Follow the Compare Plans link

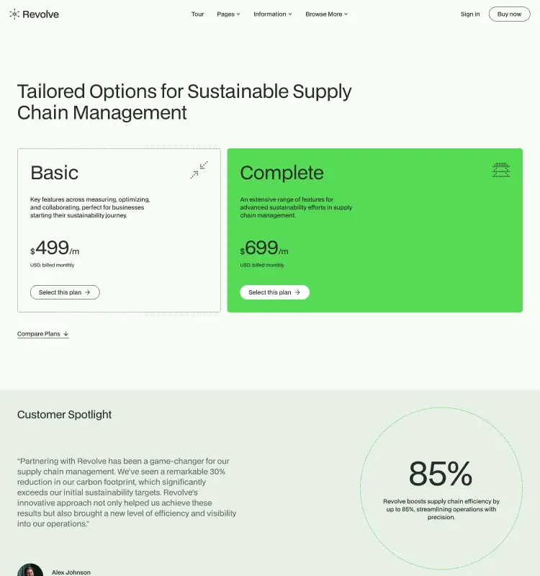coord(39,334)
